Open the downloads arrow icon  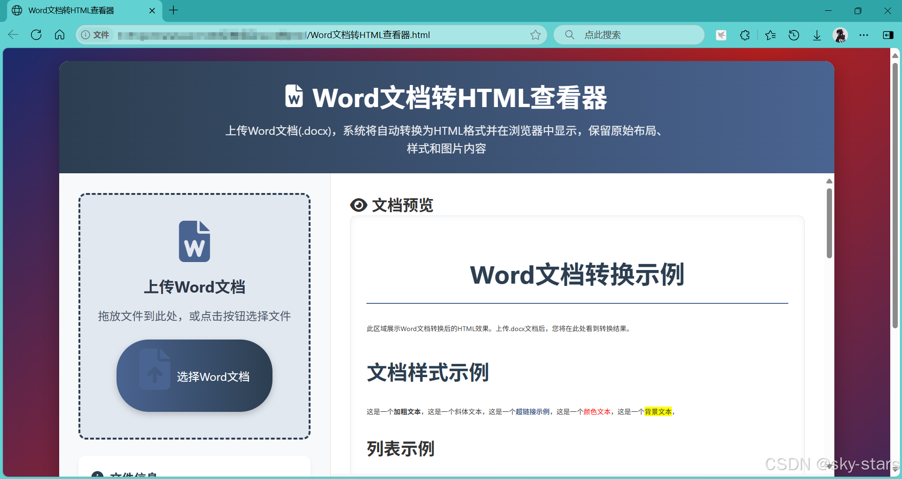click(x=817, y=35)
